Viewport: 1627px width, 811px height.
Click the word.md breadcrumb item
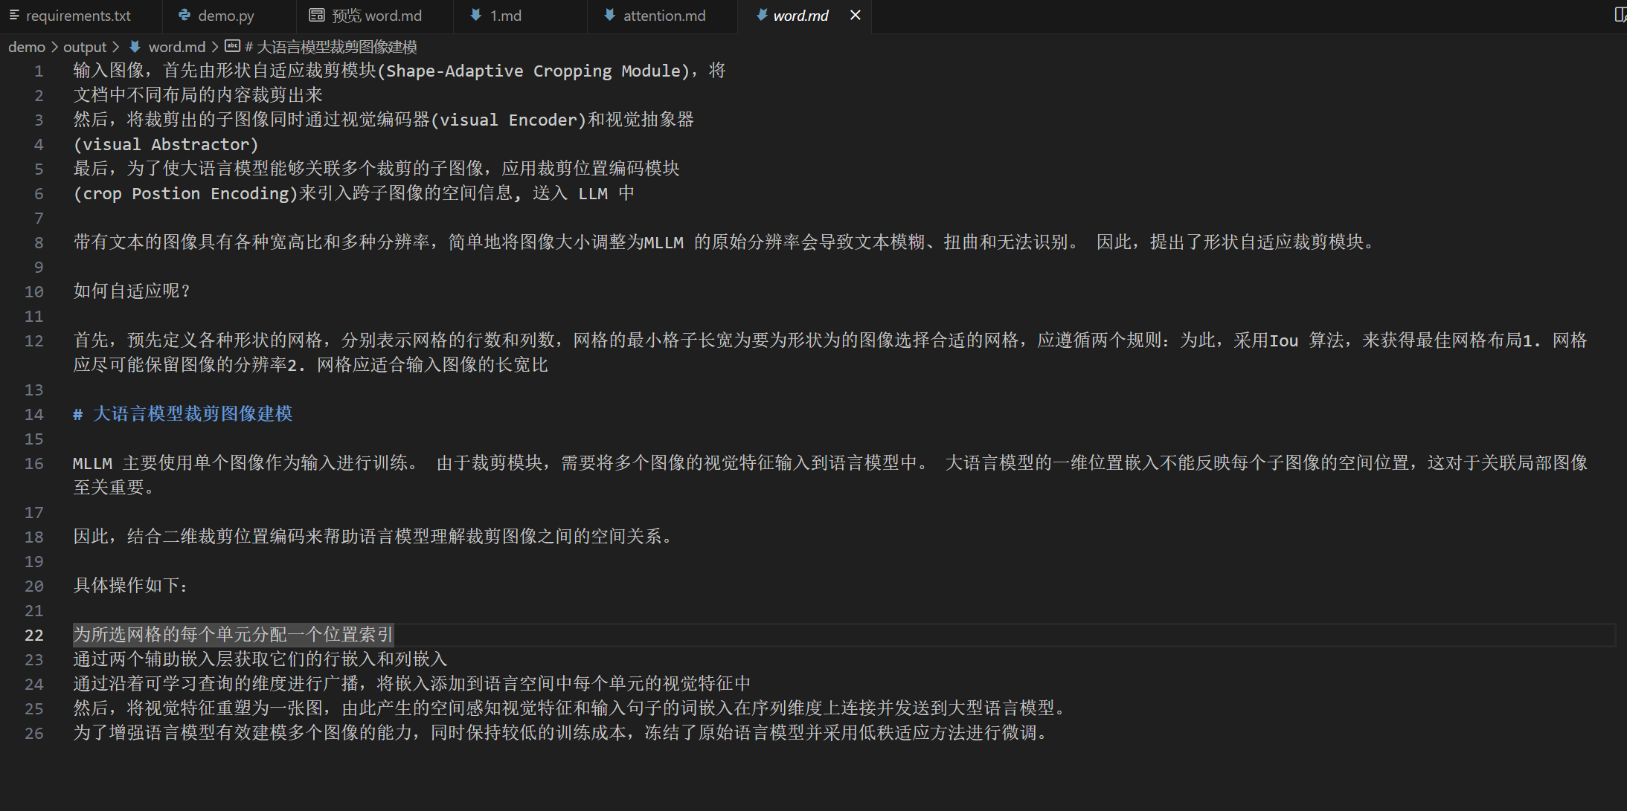tap(176, 46)
